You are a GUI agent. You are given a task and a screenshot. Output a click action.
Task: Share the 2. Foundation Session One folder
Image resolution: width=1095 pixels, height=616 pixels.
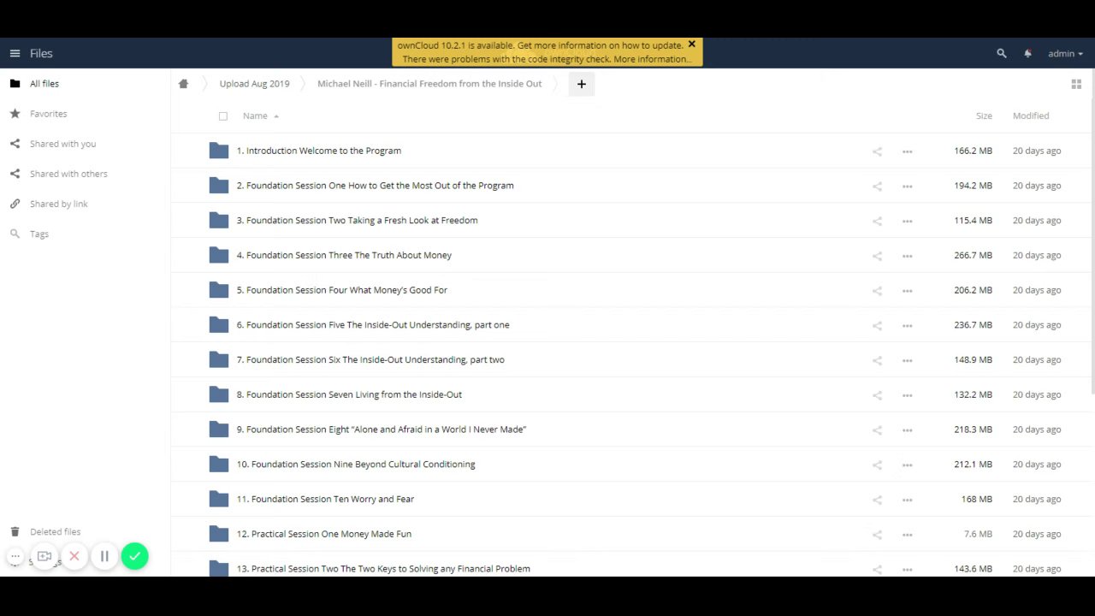(877, 187)
